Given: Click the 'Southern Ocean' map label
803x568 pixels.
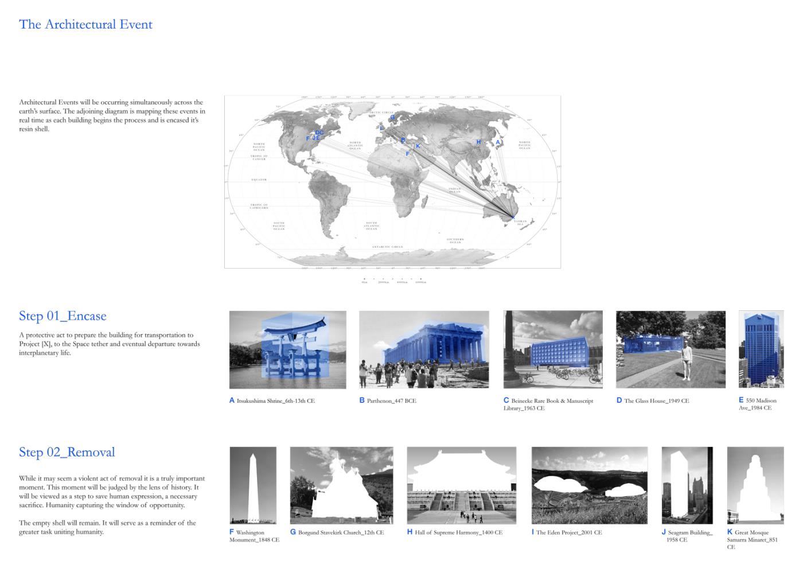Looking at the screenshot, I should coord(455,240).
